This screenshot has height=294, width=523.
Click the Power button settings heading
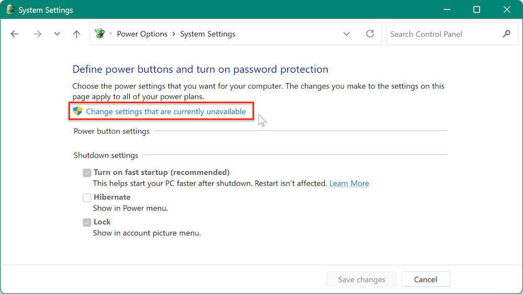coord(111,131)
